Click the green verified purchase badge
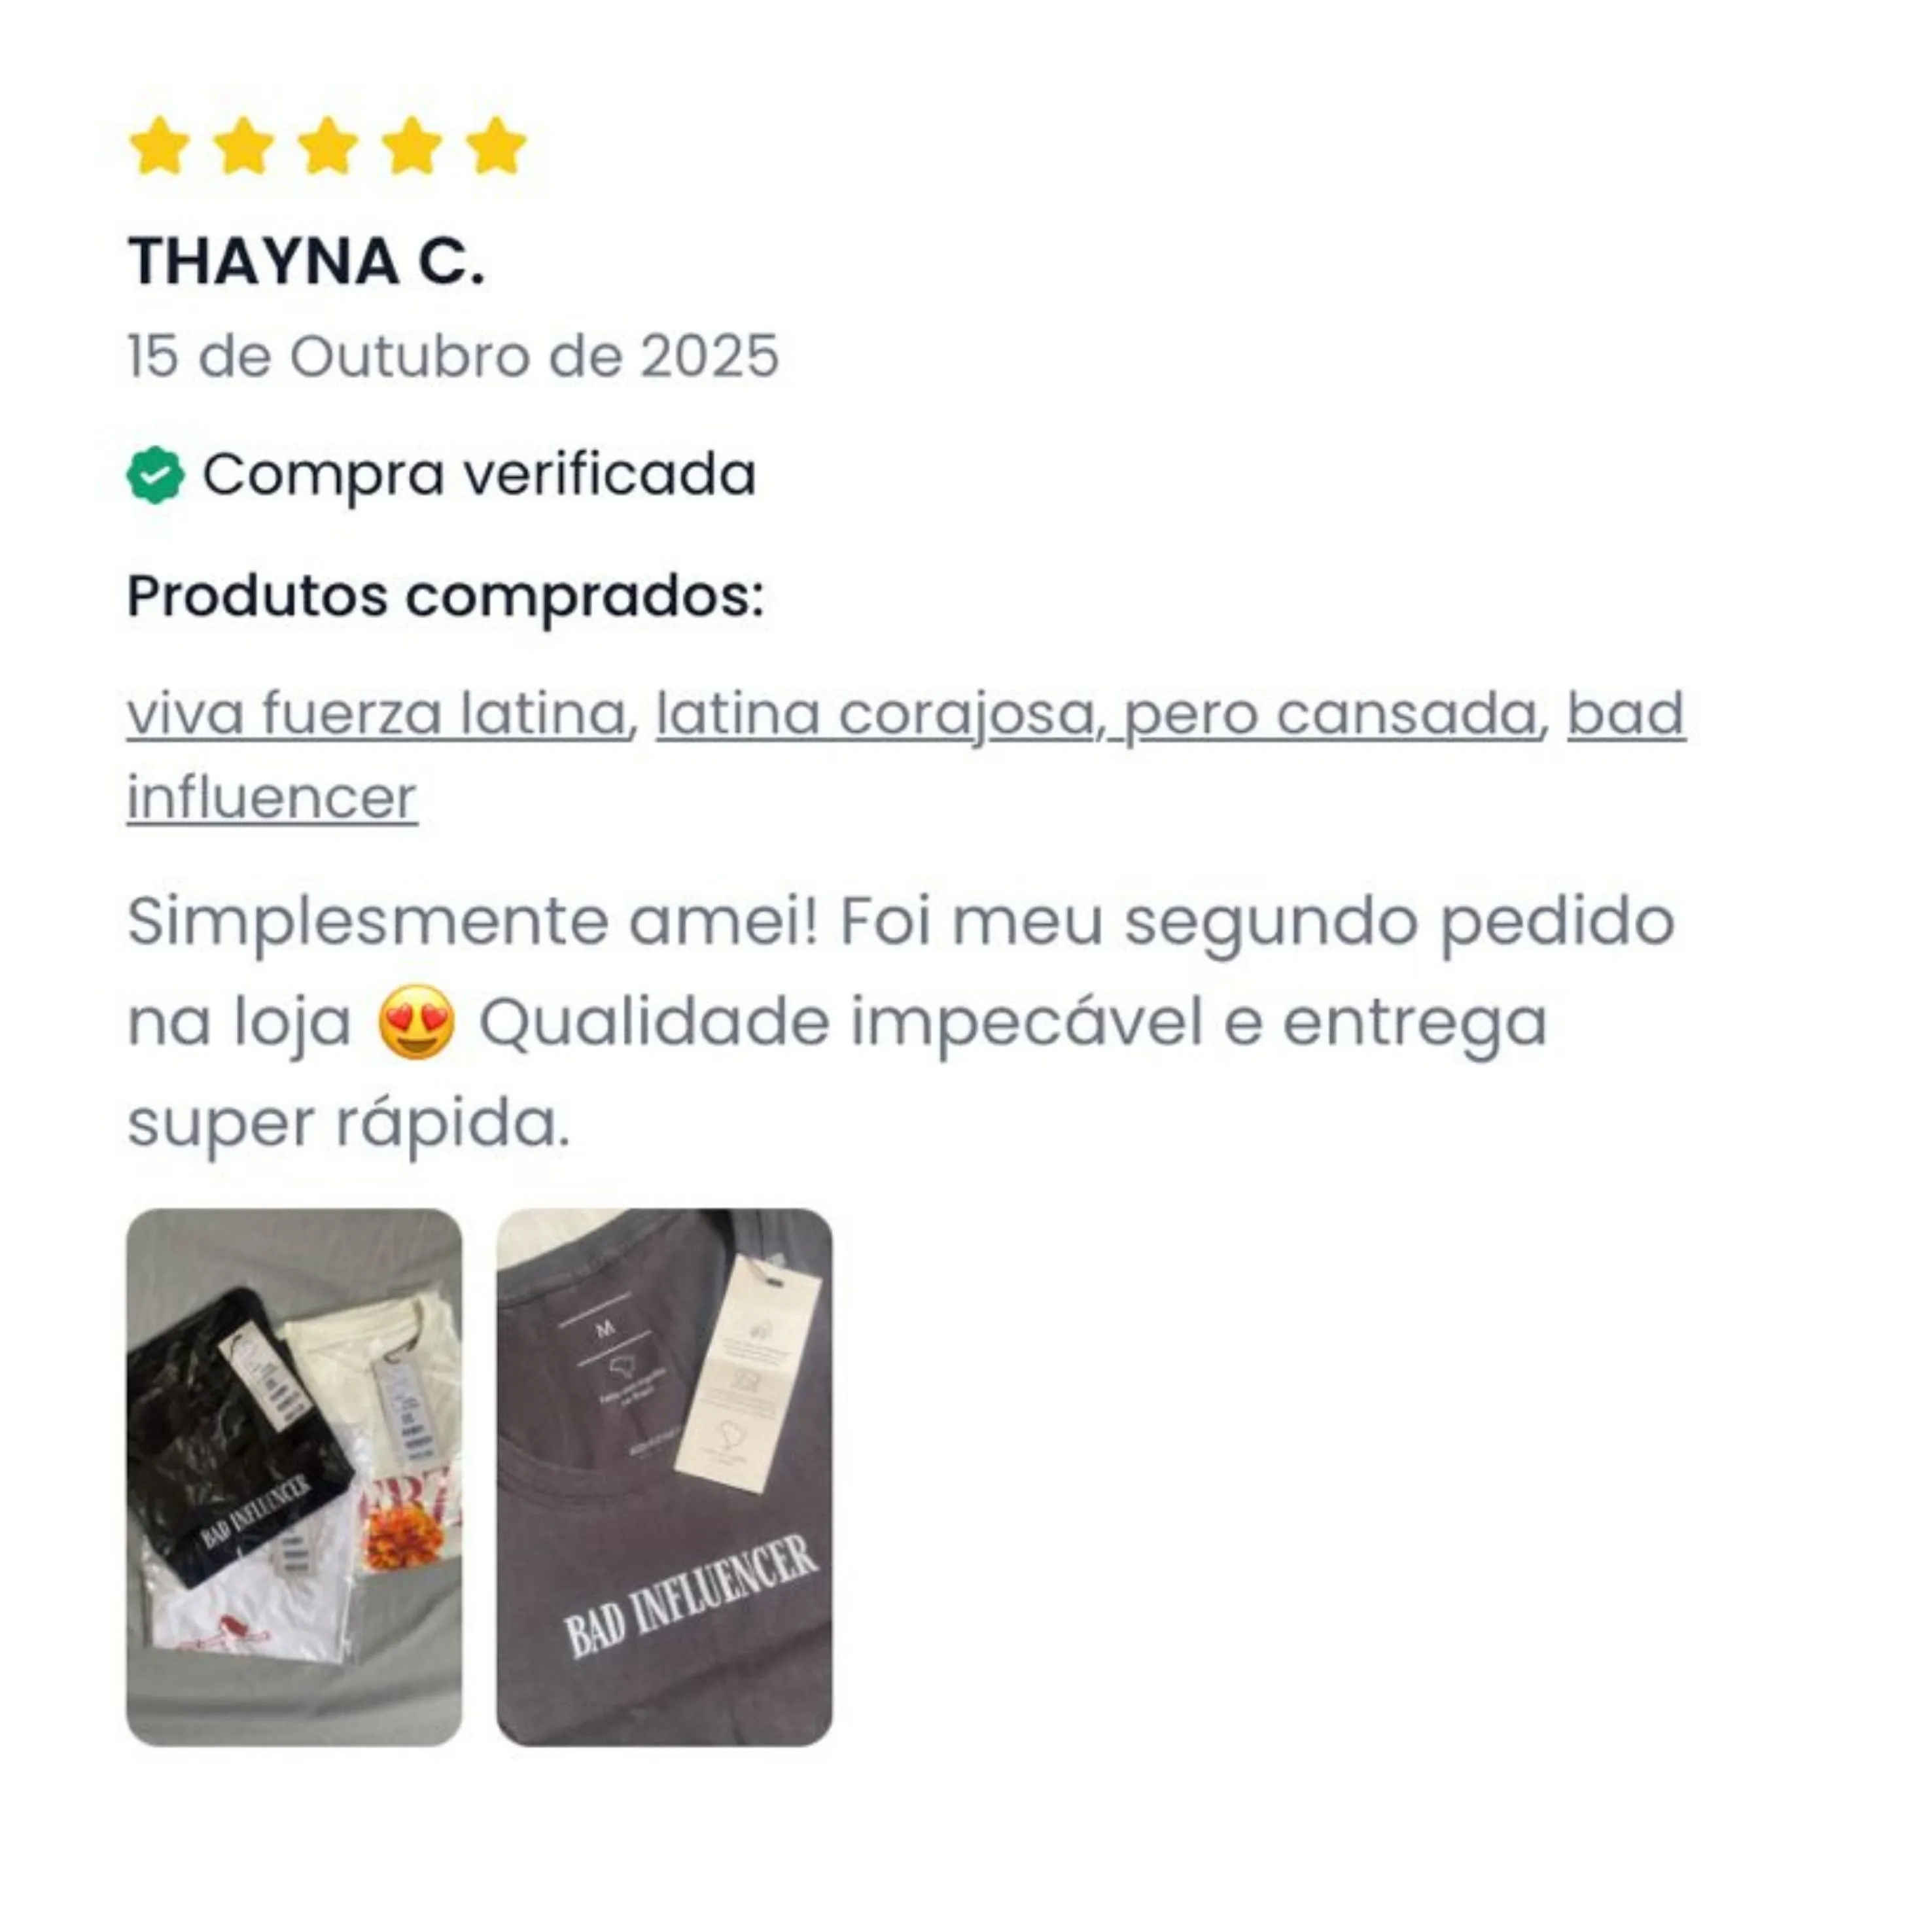Viewport: 1932px width, 1932px height. click(155, 474)
